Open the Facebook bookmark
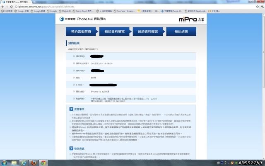This screenshot has height=166, width=265. [x=195, y=11]
